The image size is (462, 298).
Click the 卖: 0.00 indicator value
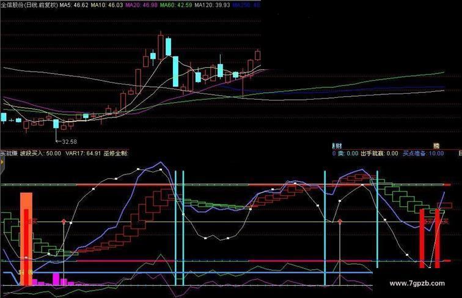pyautogui.click(x=348, y=154)
